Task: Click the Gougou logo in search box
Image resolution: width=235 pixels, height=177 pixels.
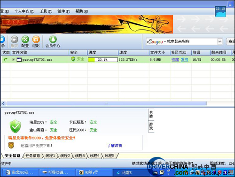Action: click(x=155, y=42)
